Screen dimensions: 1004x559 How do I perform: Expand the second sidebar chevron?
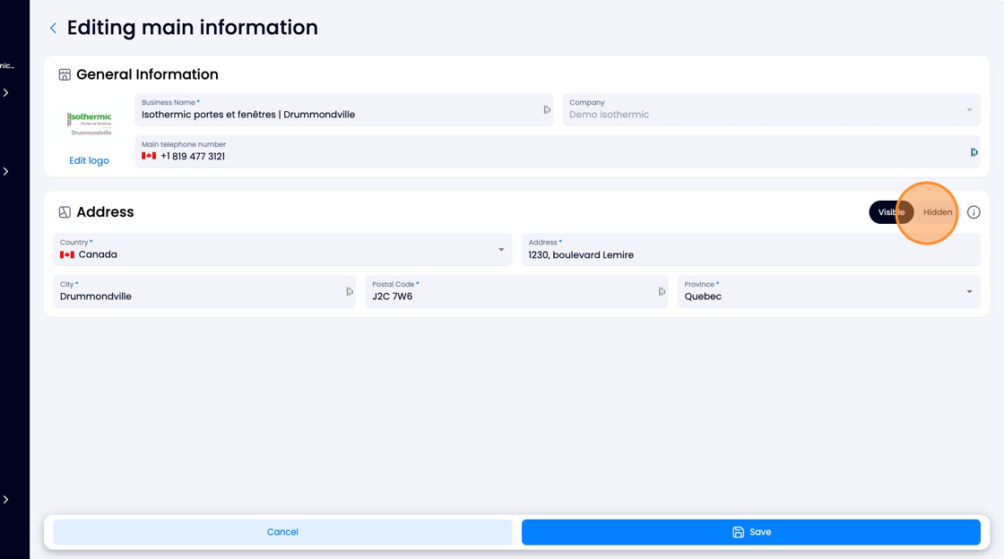click(5, 171)
